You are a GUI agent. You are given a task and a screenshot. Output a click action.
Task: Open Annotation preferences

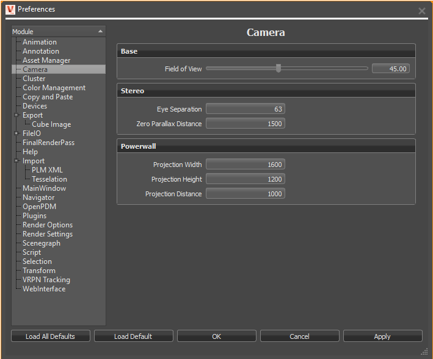(41, 51)
